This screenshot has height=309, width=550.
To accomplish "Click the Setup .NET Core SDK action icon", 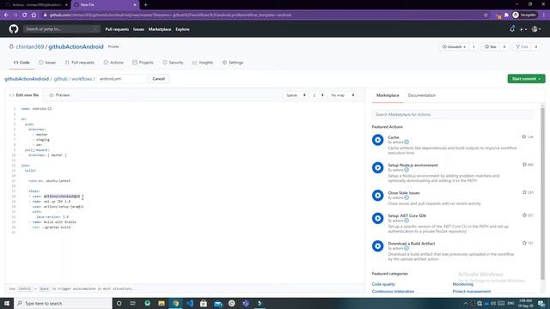I will (x=378, y=218).
